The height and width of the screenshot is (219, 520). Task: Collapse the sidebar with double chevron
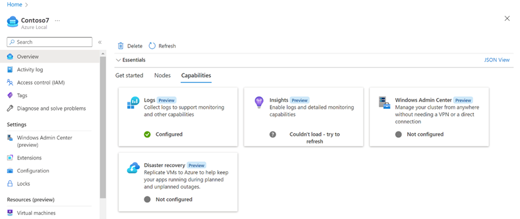tap(99, 42)
